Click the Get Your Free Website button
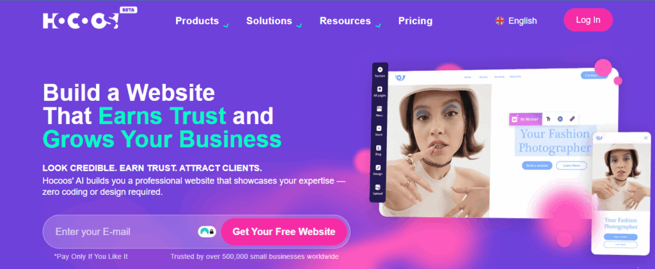 click(x=284, y=231)
